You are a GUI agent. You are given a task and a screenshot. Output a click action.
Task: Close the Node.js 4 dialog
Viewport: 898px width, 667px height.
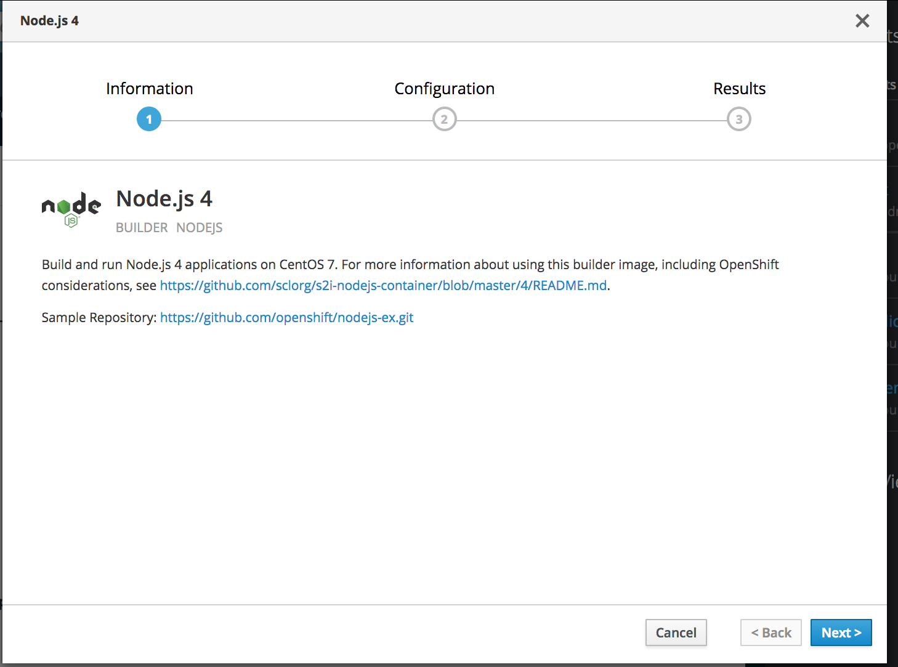click(x=862, y=21)
